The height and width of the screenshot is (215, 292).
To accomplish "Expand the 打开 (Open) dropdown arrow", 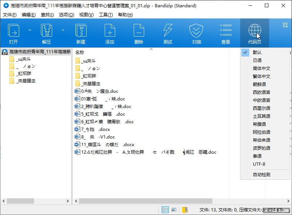I will coord(30,30).
